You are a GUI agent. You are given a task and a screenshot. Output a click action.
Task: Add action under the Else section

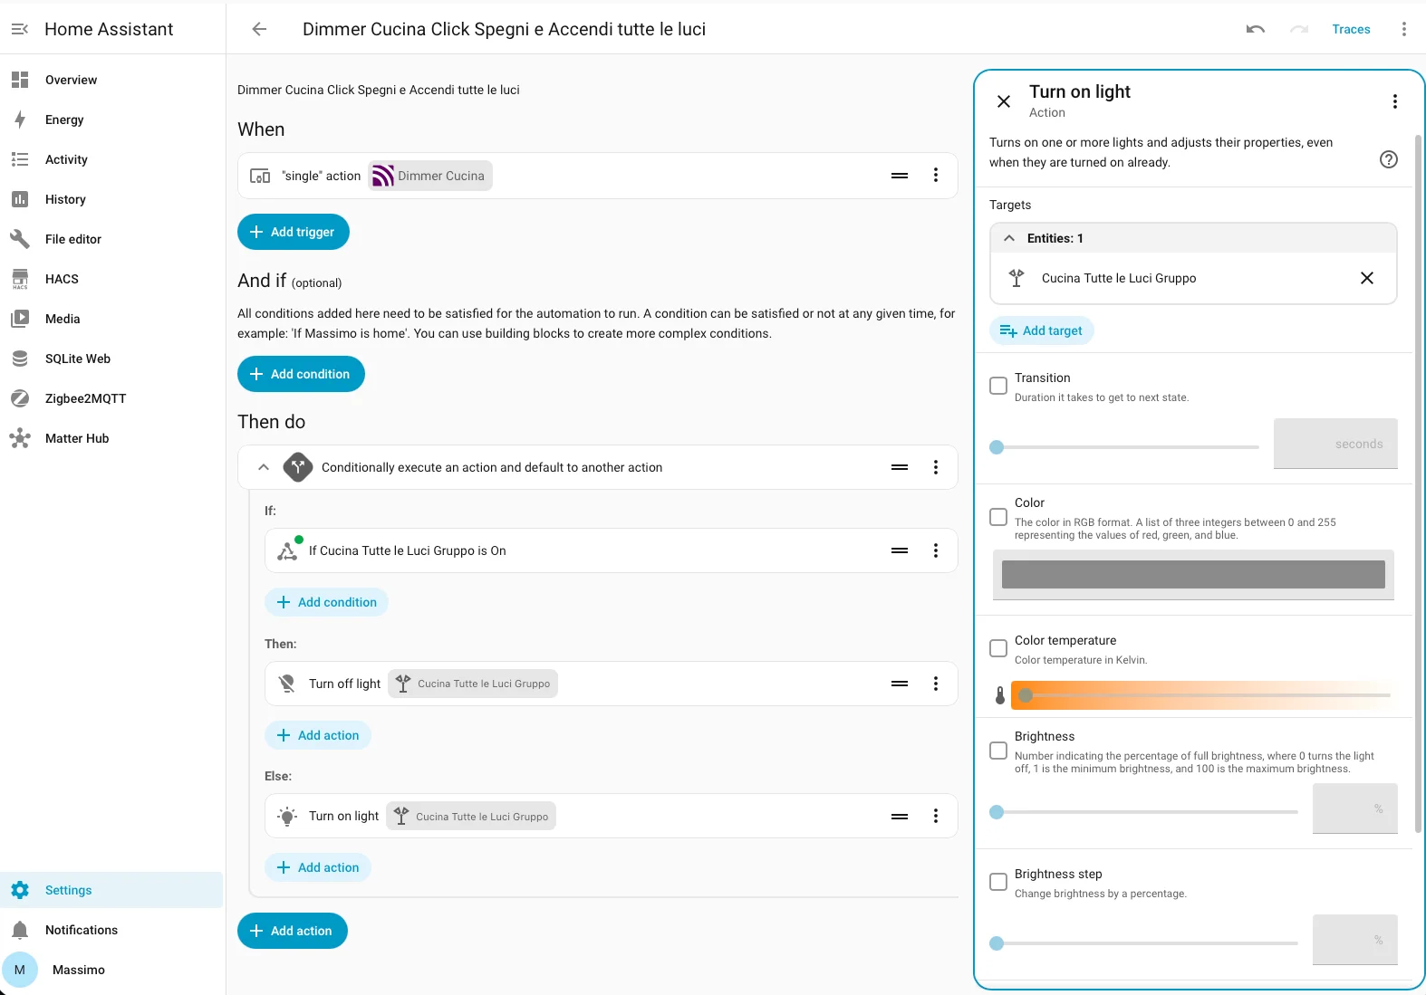[x=318, y=867]
